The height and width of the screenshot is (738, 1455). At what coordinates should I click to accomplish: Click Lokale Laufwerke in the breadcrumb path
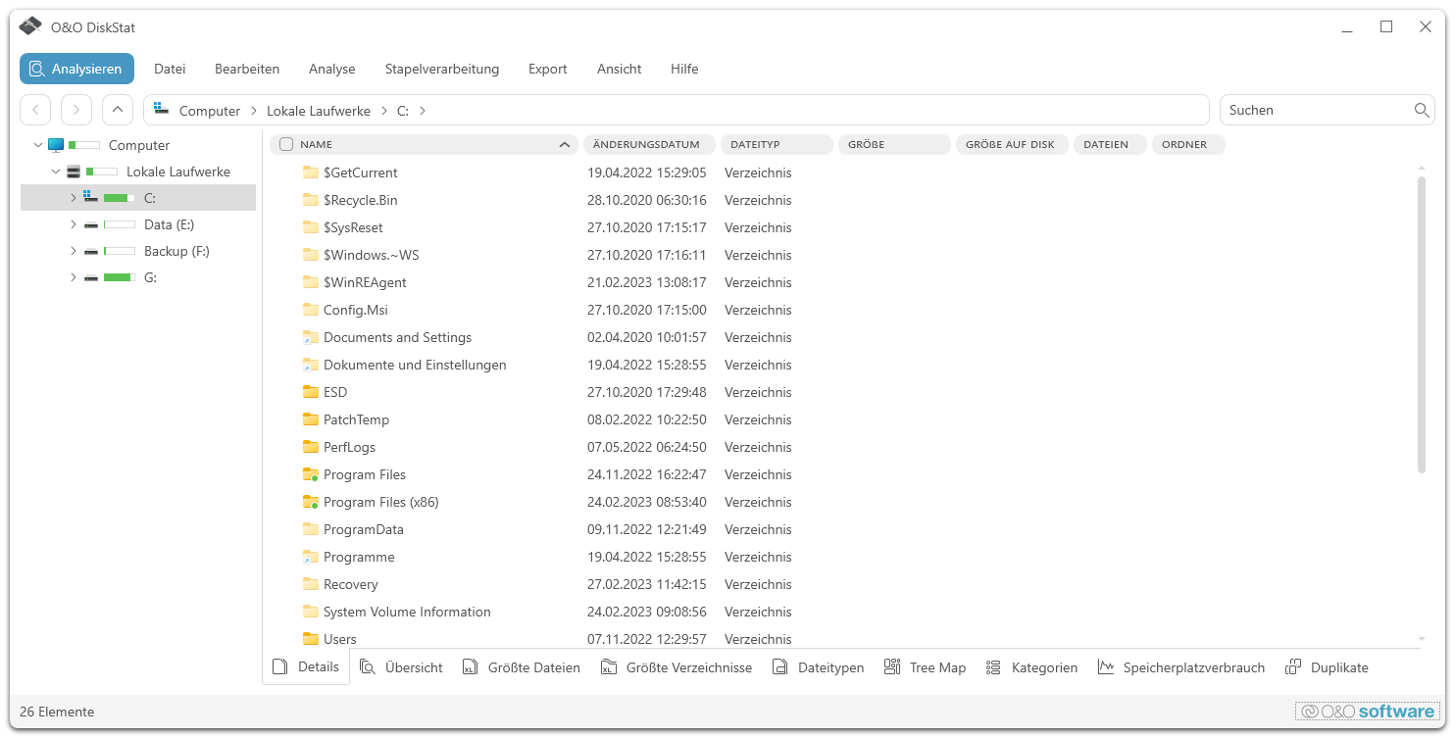(x=319, y=111)
